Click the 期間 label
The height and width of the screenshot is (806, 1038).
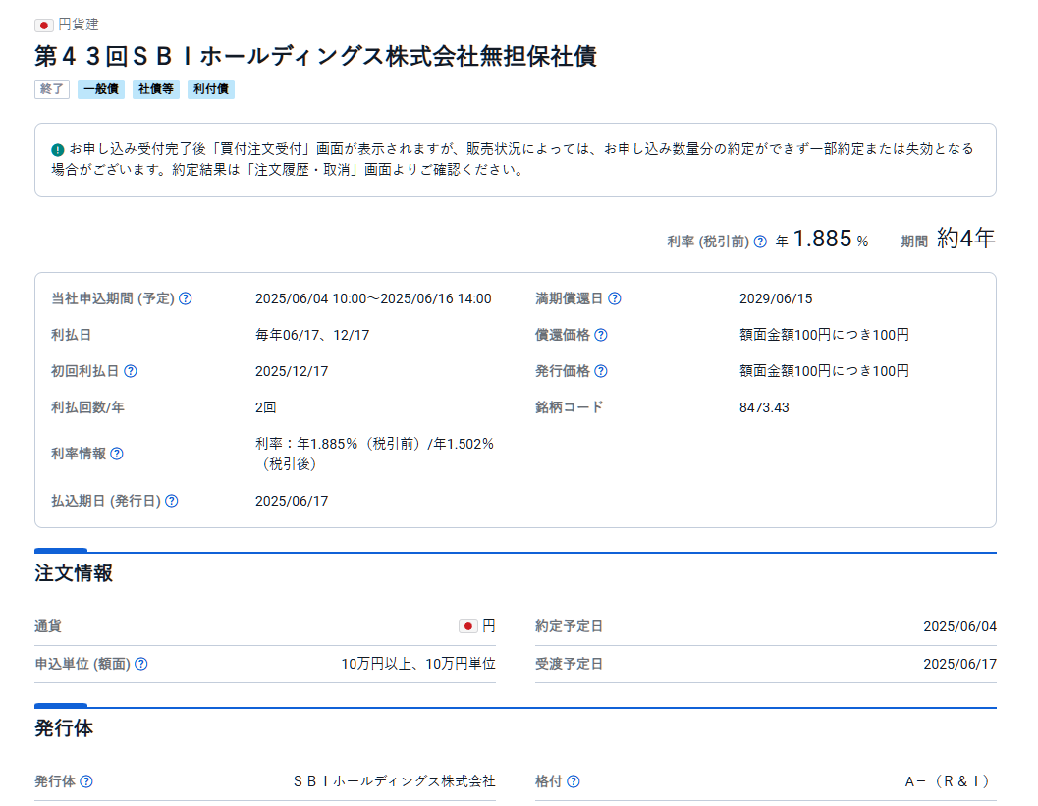tap(914, 242)
